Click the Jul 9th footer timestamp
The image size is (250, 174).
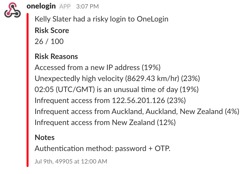[71, 161]
